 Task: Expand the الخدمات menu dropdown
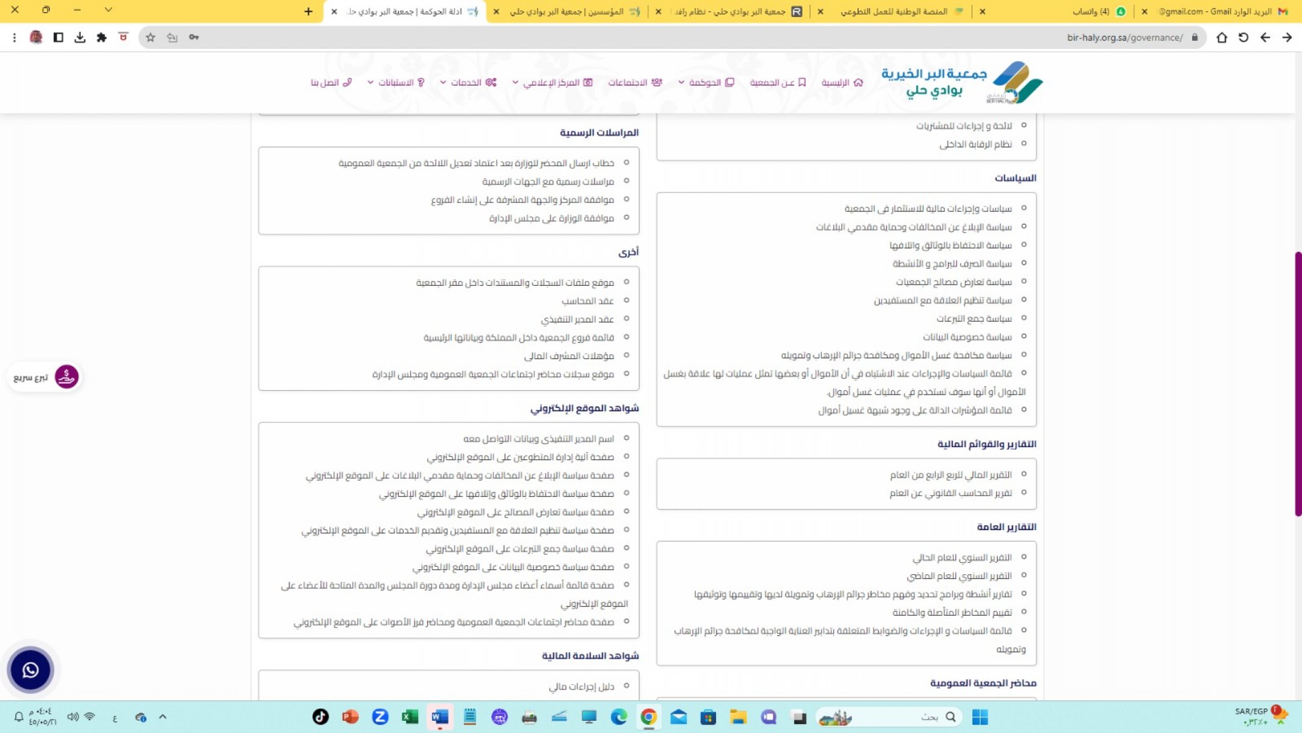(468, 82)
